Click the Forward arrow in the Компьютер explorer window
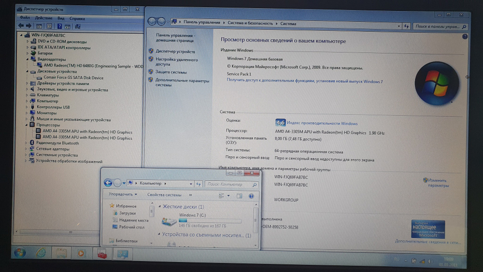483x272 pixels. [117, 183]
